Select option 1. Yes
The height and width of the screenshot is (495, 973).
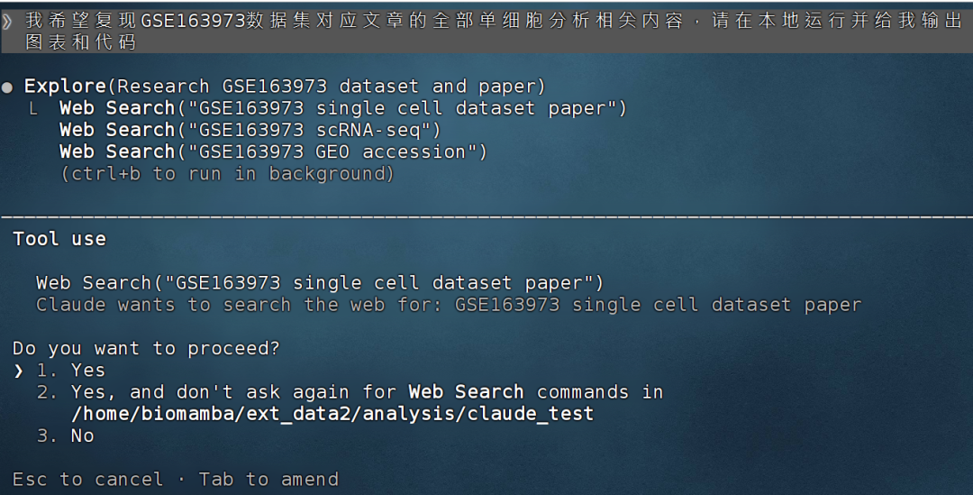click(71, 371)
